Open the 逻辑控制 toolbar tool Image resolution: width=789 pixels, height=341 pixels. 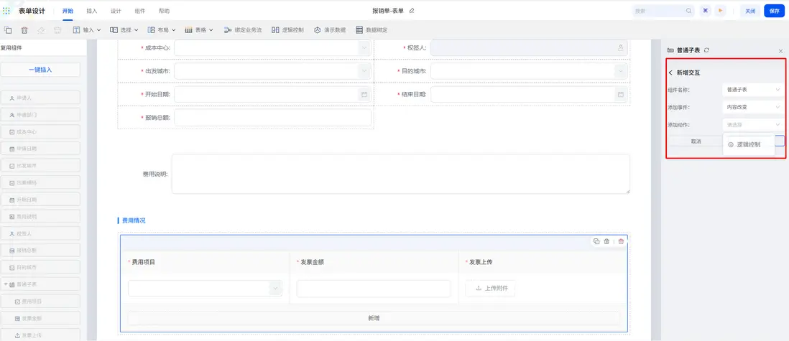click(x=287, y=30)
